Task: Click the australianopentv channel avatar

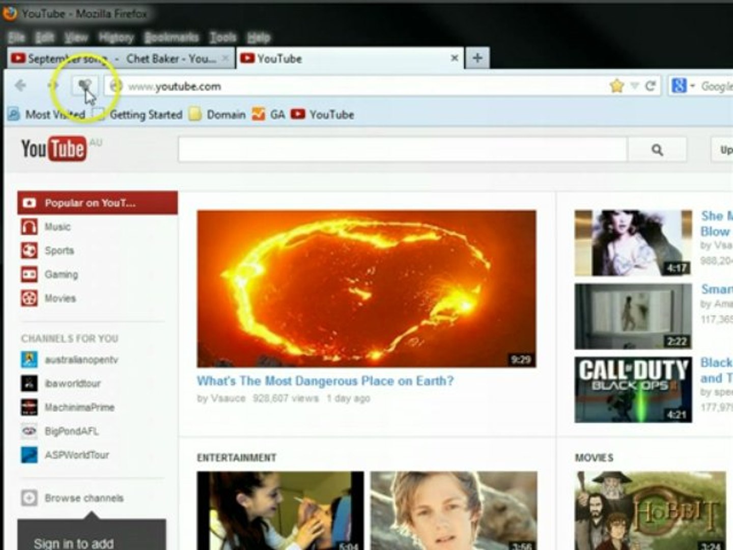Action: 29,360
